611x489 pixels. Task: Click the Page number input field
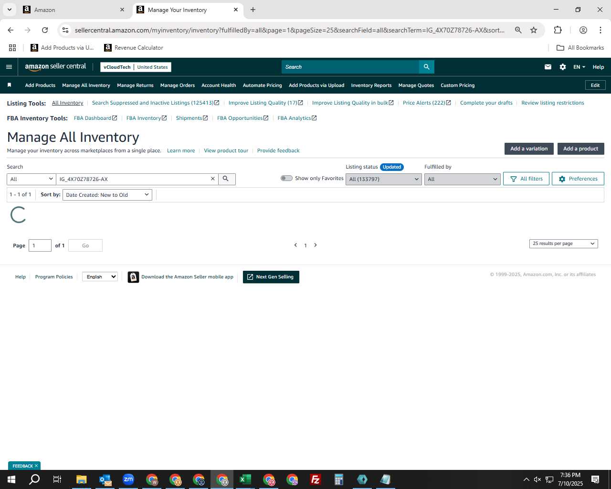point(40,245)
